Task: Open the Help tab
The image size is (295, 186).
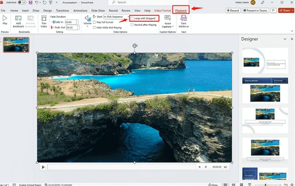Action: pos(147,11)
